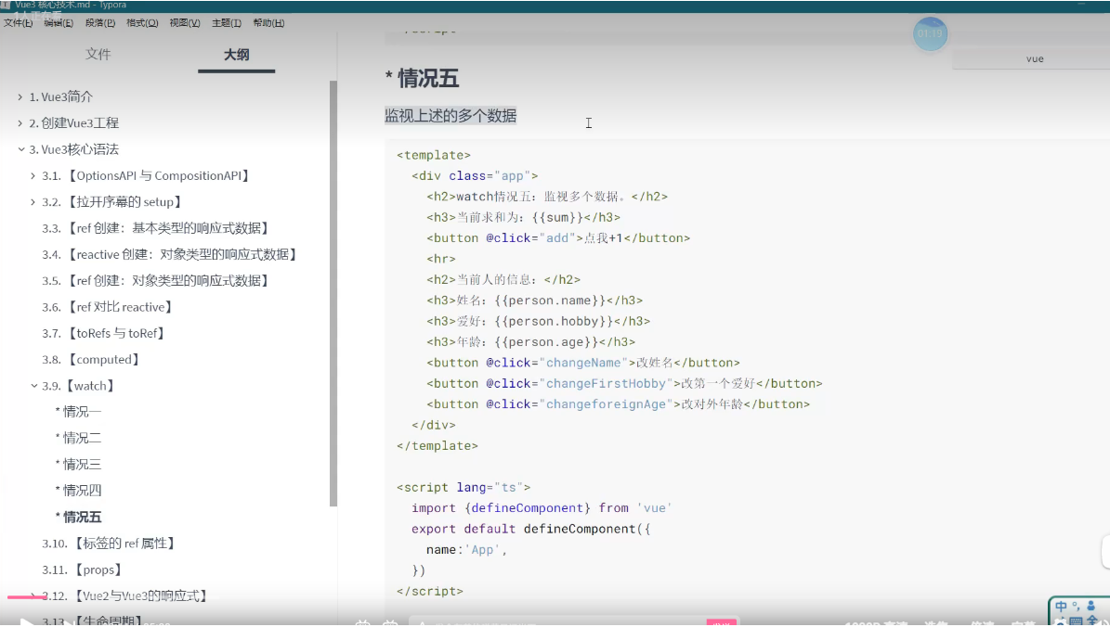Open the 3.6 ref 对比 reactive entry
Image resolution: width=1110 pixels, height=627 pixels.
pyautogui.click(x=109, y=307)
